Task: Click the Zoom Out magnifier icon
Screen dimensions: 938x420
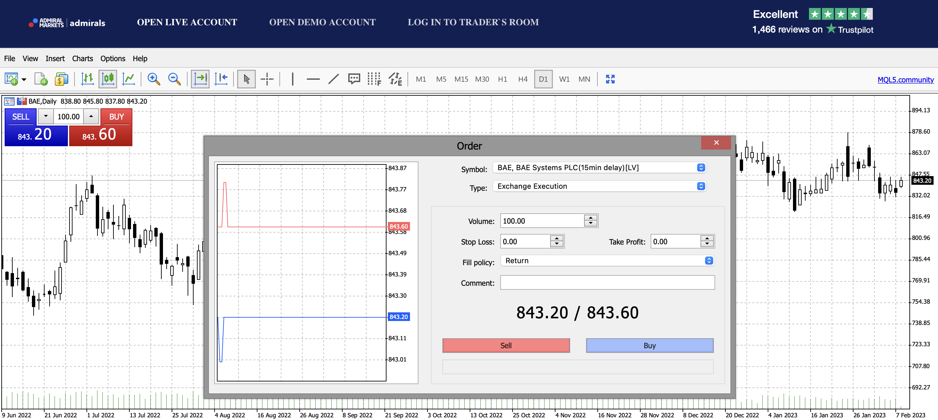Action: (174, 79)
